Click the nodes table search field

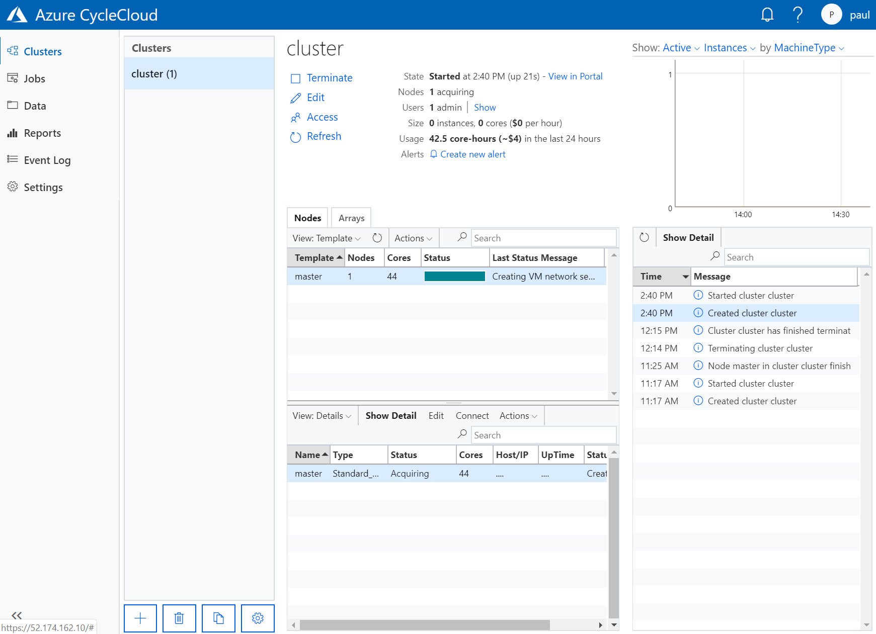pos(543,238)
